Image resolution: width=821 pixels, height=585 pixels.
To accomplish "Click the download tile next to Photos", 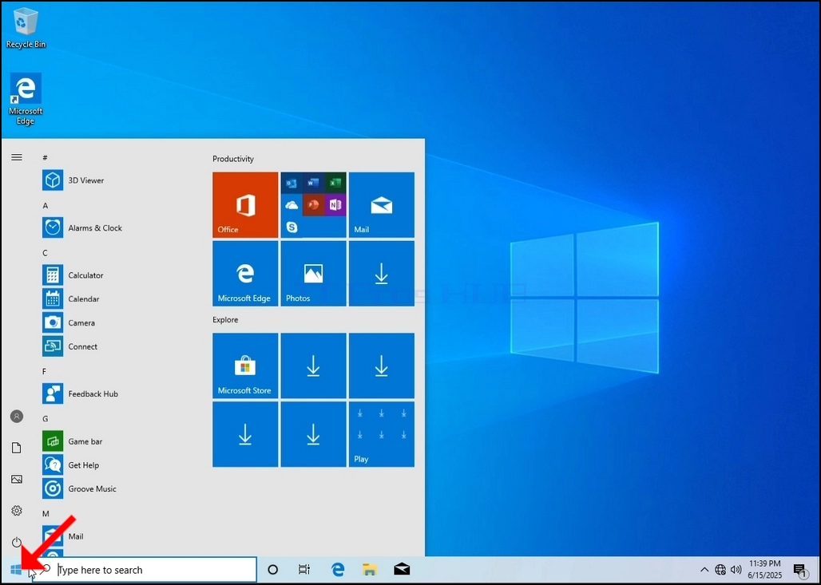I will point(381,273).
